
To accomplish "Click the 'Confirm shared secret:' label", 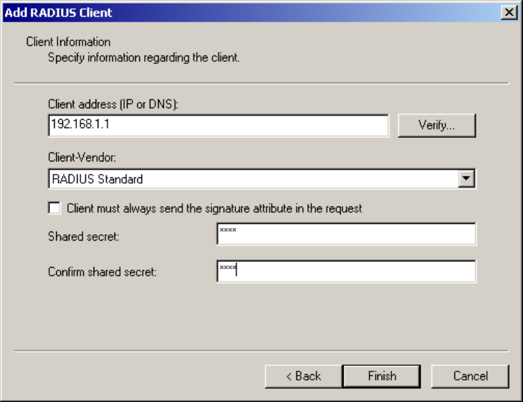I will point(102,272).
